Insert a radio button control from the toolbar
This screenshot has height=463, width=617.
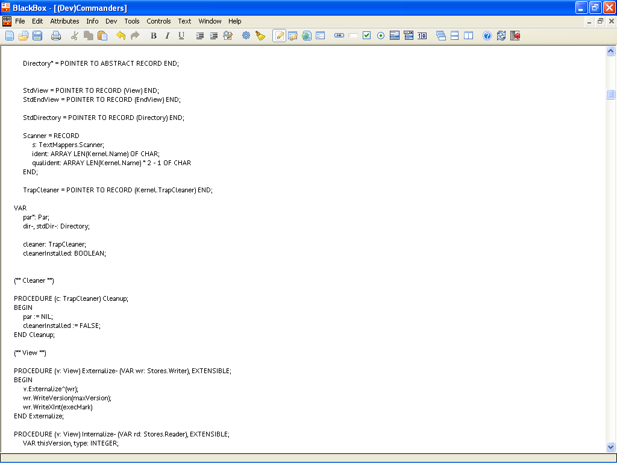point(381,36)
